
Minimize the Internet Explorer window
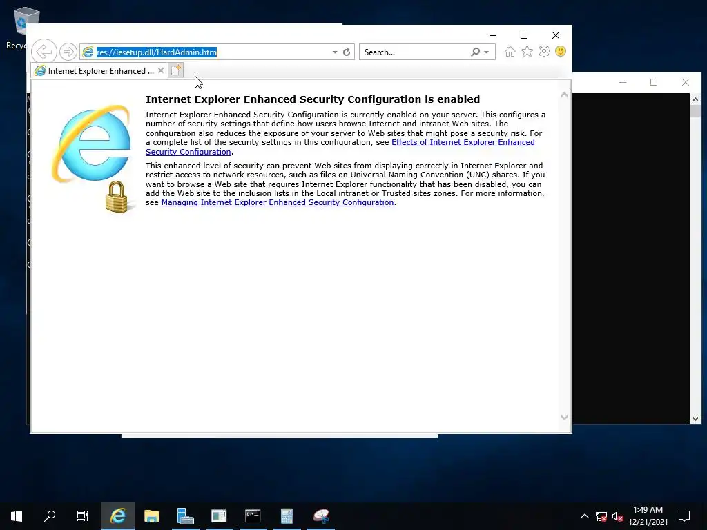point(493,35)
